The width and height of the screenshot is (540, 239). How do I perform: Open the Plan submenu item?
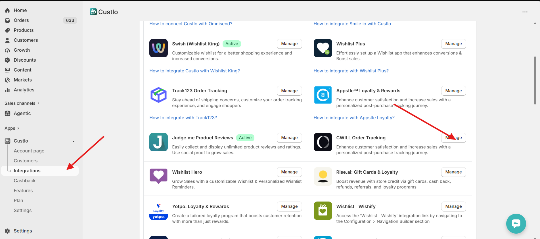click(x=18, y=201)
